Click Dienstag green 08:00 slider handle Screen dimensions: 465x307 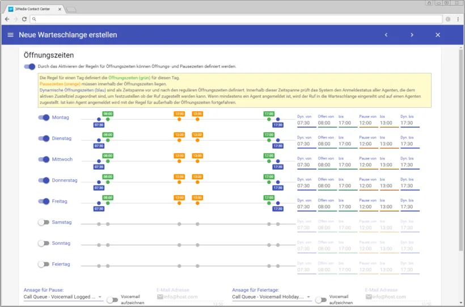click(108, 140)
